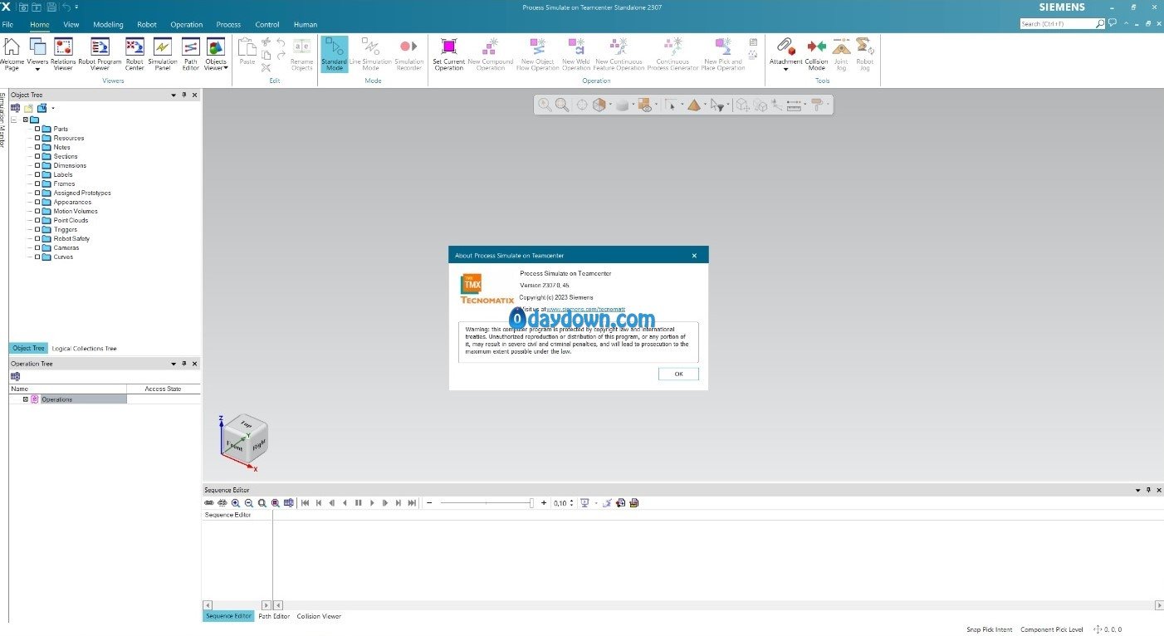
Task: Toggle the Cameras display checkbox
Action: (37, 247)
